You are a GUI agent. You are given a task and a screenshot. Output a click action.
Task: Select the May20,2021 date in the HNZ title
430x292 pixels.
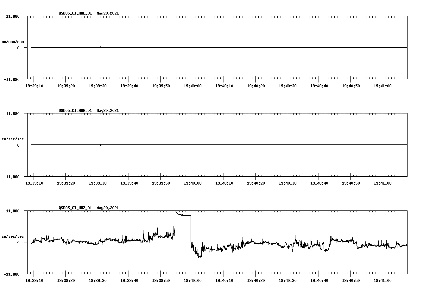coord(108,208)
